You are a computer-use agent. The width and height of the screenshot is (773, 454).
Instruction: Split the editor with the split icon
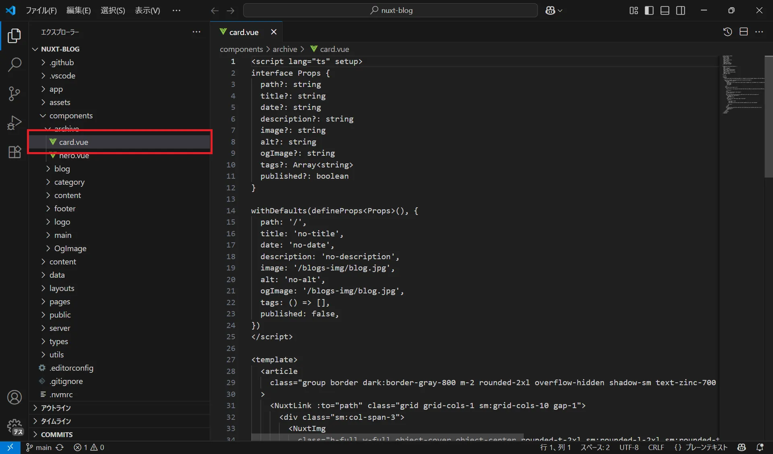[744, 32]
